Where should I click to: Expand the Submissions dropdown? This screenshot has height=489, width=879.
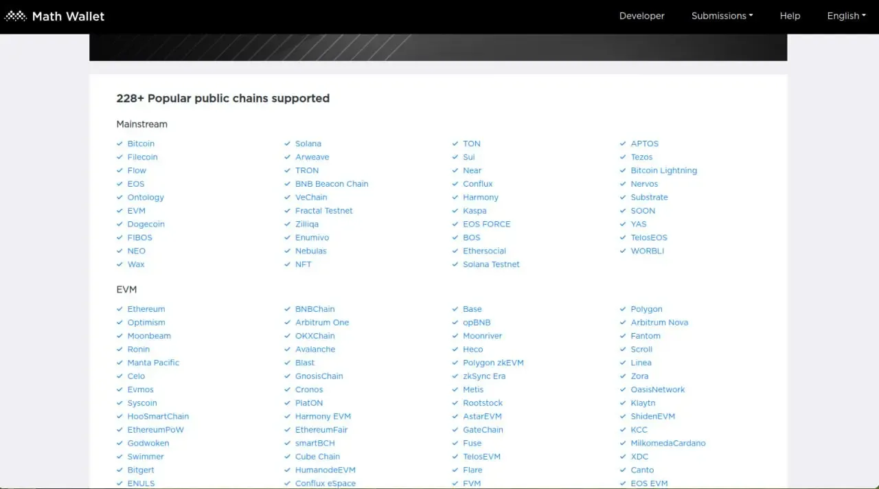(x=722, y=16)
